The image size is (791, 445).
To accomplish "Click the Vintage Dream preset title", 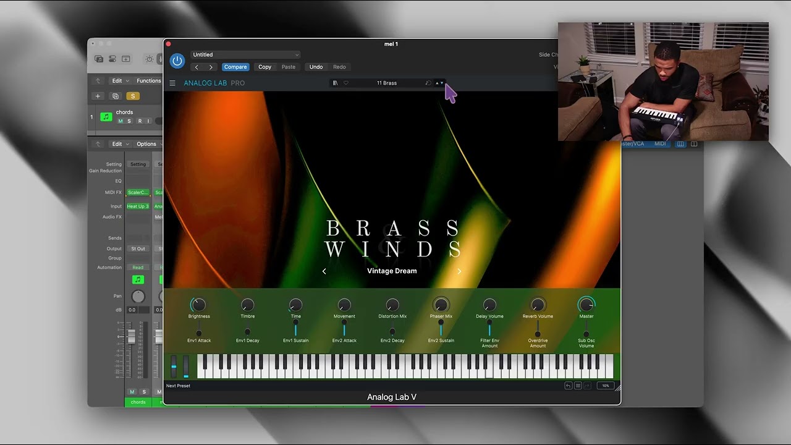I will tap(392, 271).
